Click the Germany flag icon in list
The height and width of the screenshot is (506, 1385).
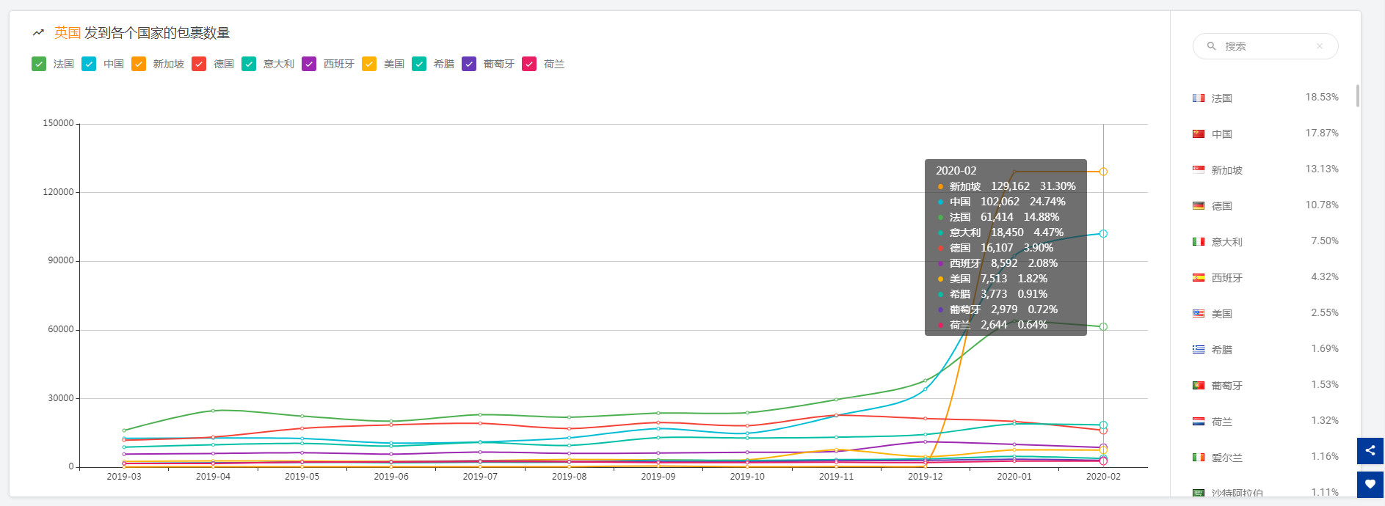point(1199,206)
